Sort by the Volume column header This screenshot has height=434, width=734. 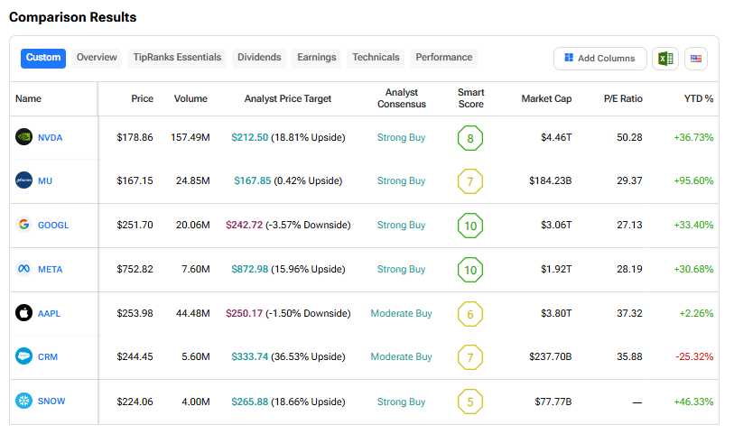tap(190, 98)
